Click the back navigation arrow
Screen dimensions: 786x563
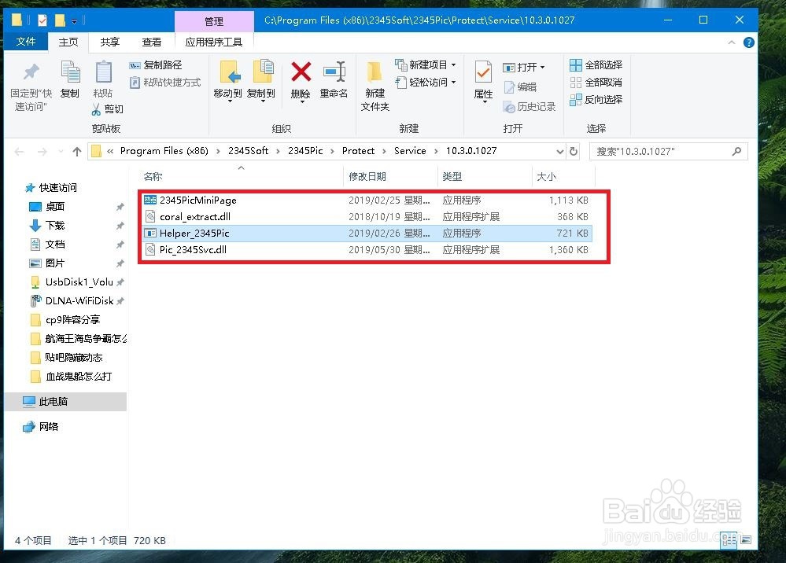(19, 151)
